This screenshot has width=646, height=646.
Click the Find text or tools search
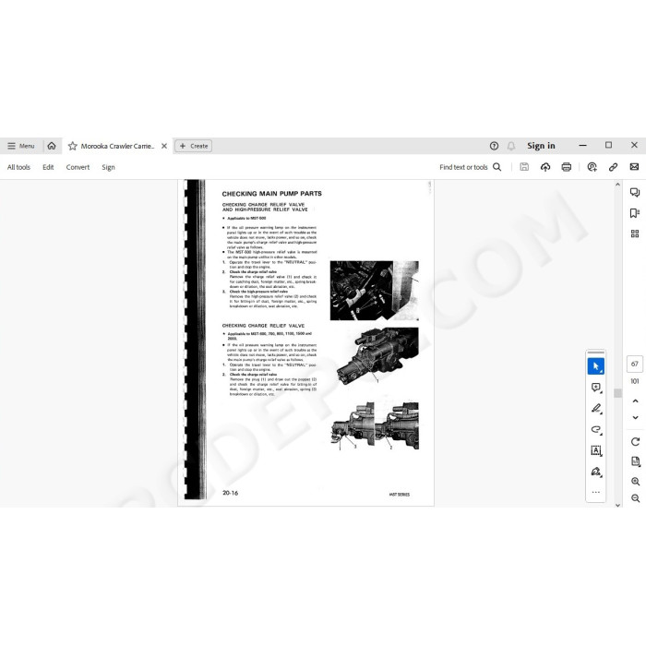[470, 167]
